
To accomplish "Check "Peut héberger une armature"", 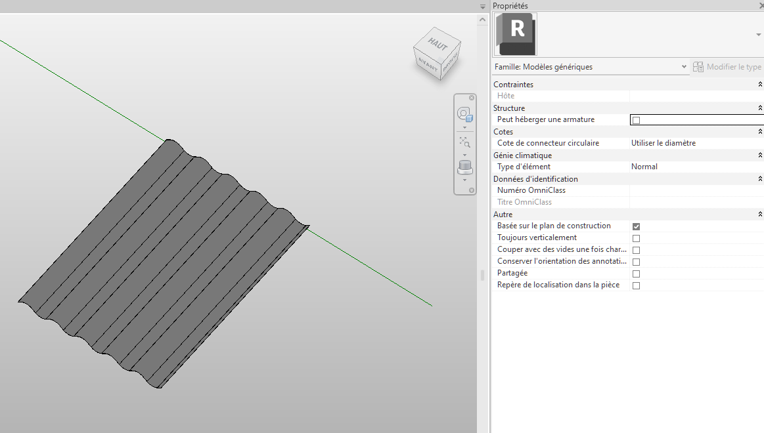I will pyautogui.click(x=635, y=119).
